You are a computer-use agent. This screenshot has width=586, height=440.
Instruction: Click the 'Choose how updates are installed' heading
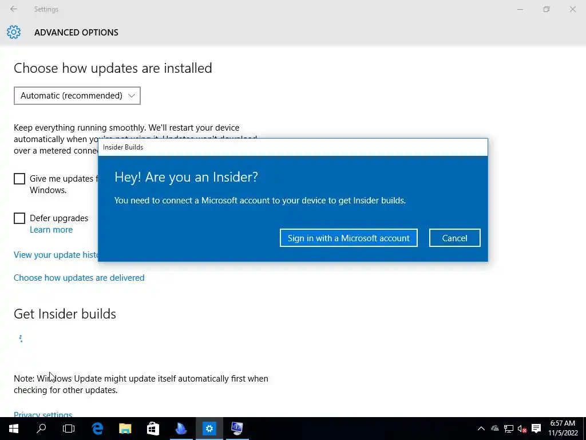[113, 68]
